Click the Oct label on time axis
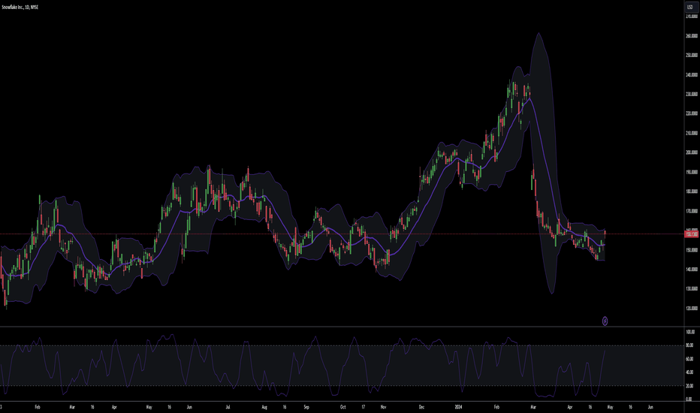The height and width of the screenshot is (413, 700). pyautogui.click(x=342, y=407)
